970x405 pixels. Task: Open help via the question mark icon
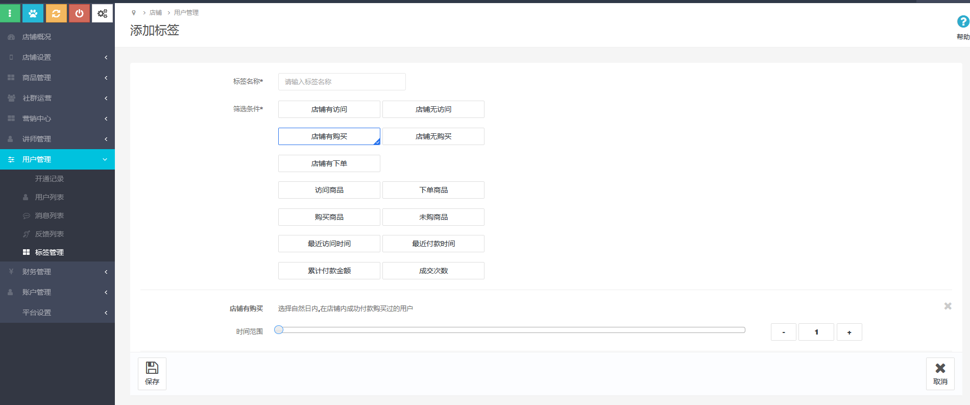point(962,22)
